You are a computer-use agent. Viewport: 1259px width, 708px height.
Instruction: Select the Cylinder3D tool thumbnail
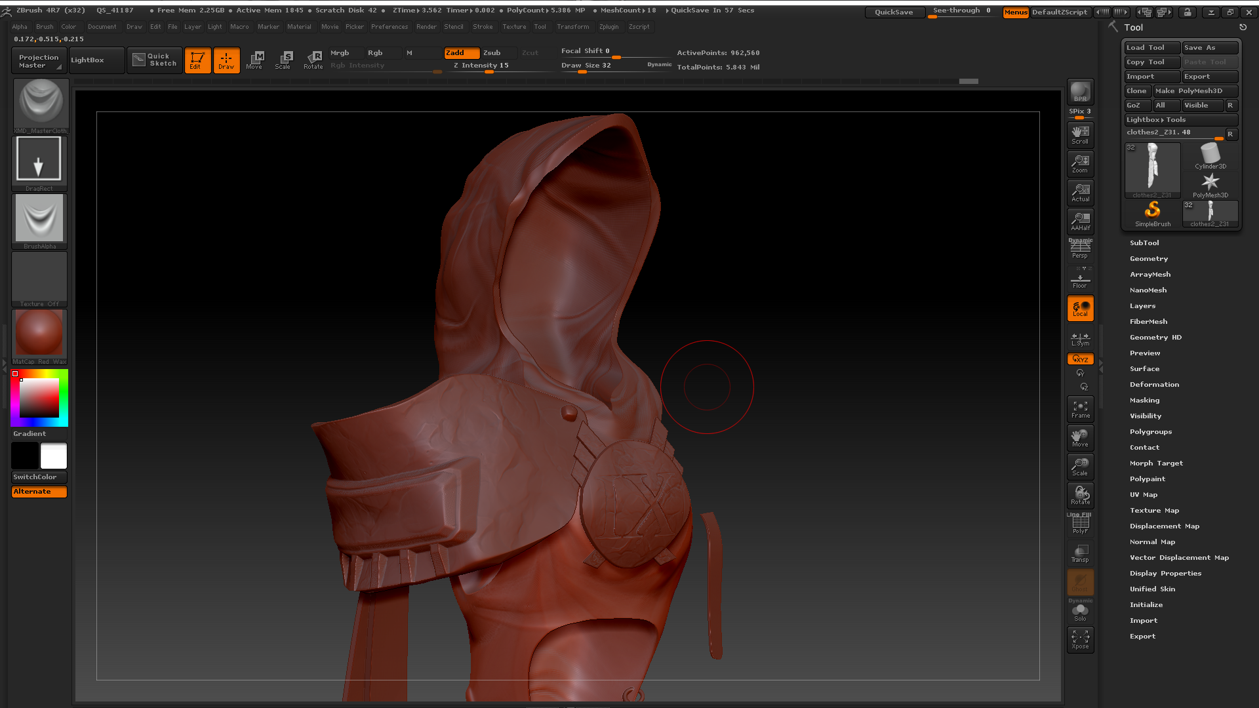coord(1210,157)
